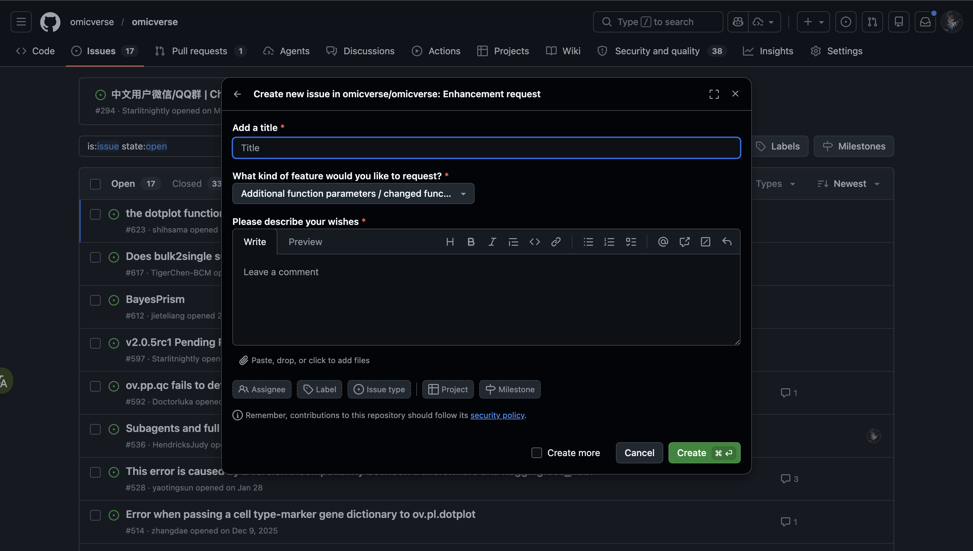Open the Issue type picker

point(379,389)
